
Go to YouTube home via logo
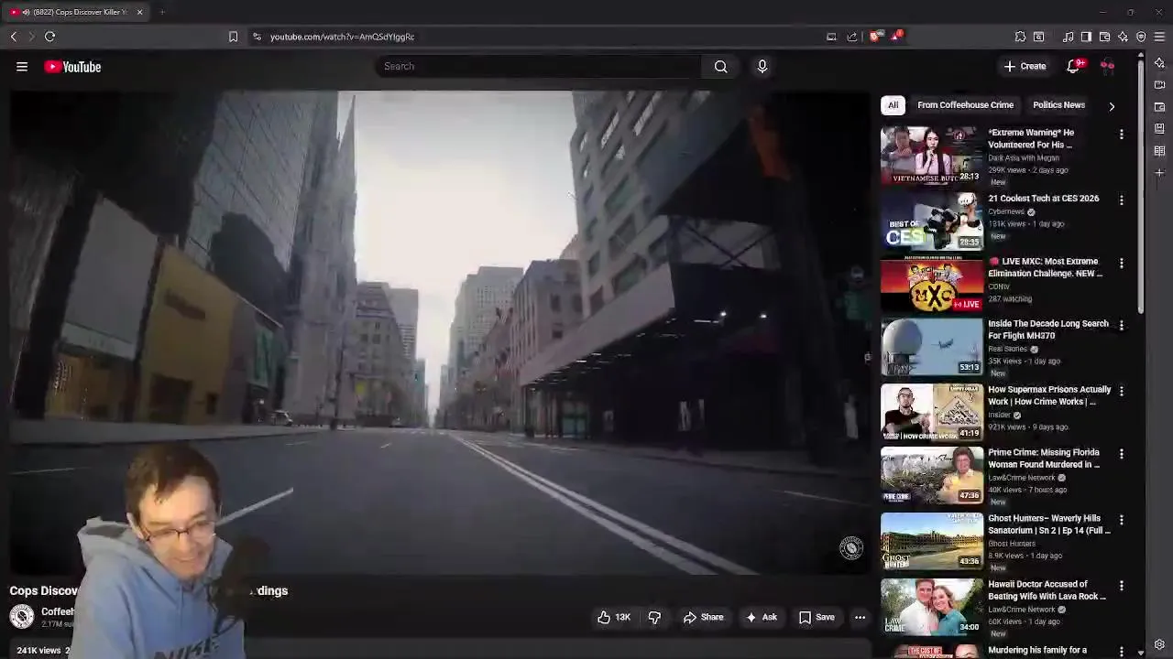[x=72, y=67]
